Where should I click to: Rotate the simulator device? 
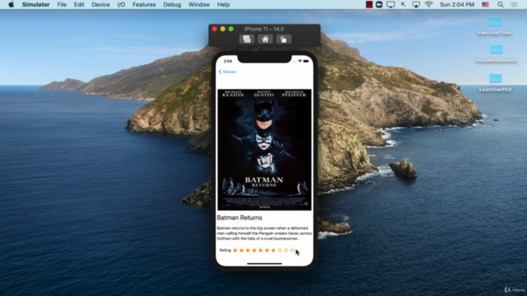[x=283, y=39]
